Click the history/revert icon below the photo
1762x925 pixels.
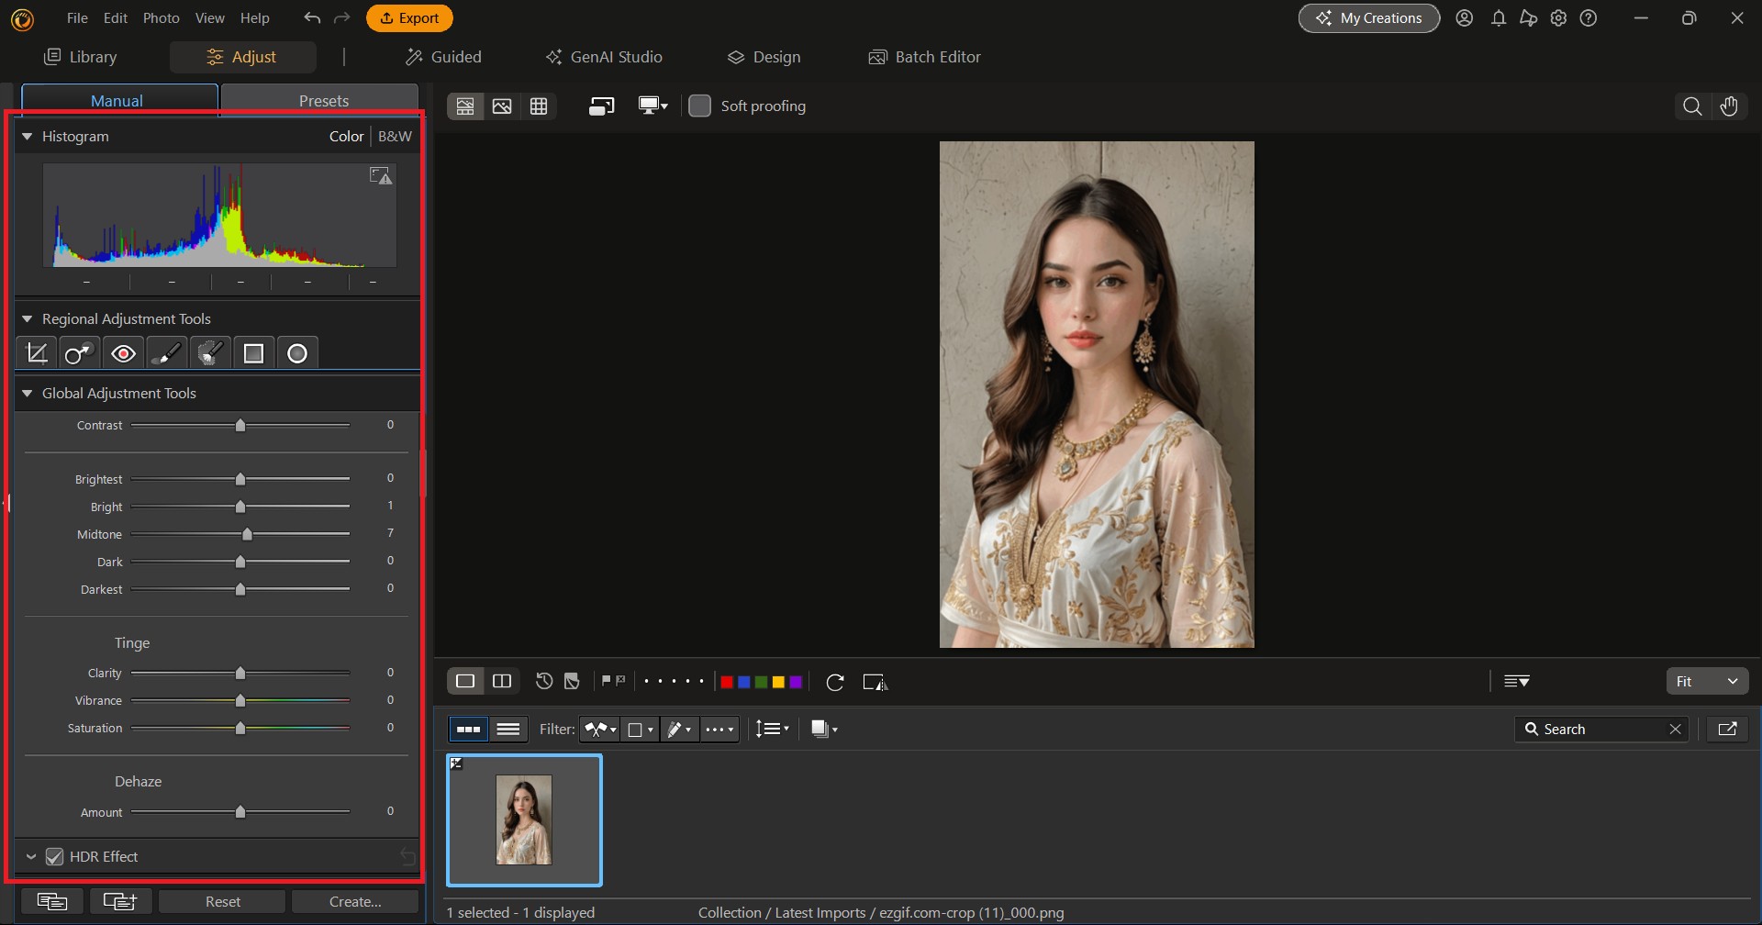click(x=542, y=681)
